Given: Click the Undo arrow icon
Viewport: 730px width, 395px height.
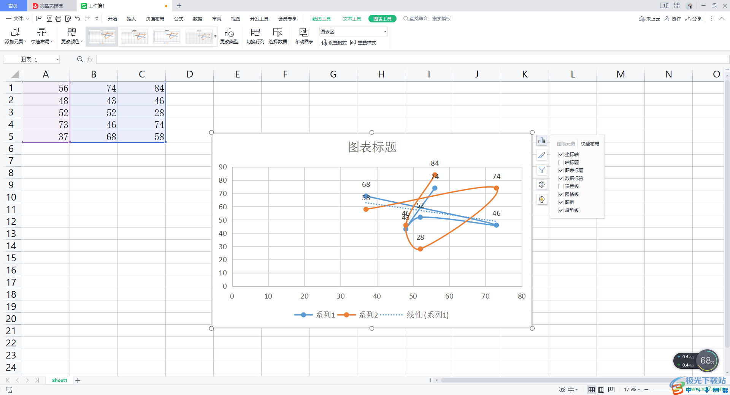Looking at the screenshot, I should click(78, 19).
